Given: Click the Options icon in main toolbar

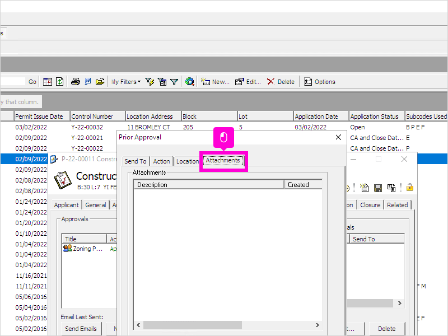Looking at the screenshot, I should 307,82.
